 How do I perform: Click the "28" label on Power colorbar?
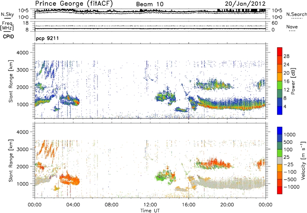click(286, 56)
